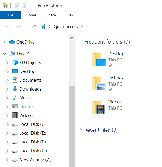Open Customize Quick Access Toolbar dropdown arrow
The height and width of the screenshot is (167, 162).
tap(31, 6)
